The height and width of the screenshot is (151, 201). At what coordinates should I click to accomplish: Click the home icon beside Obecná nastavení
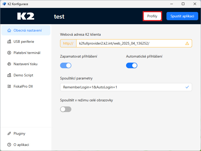click(x=9, y=31)
